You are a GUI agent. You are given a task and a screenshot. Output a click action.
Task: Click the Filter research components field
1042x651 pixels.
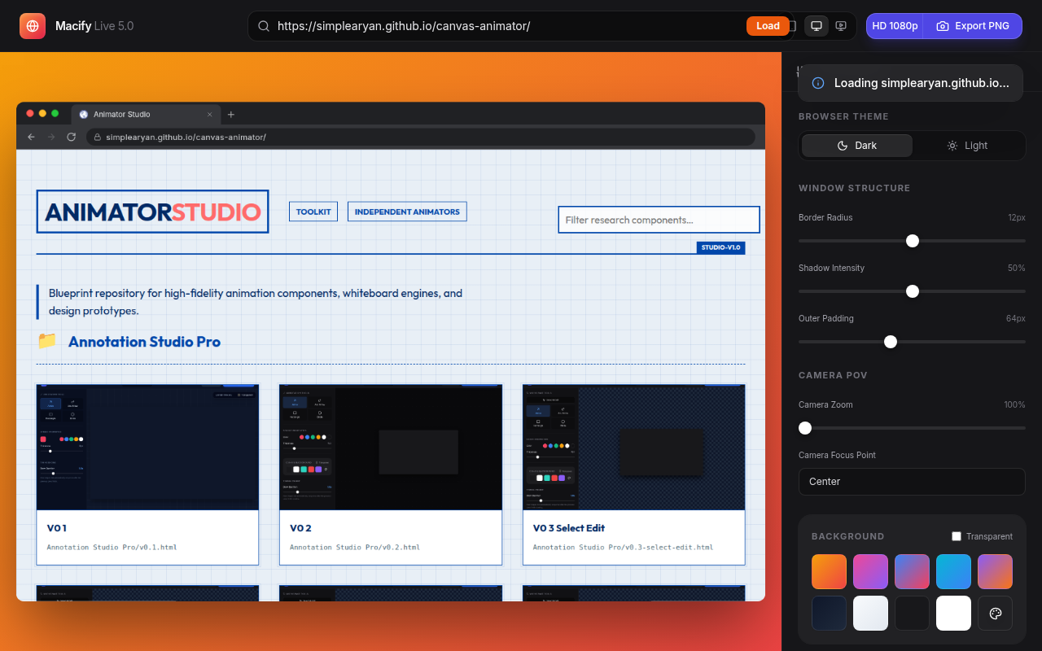(659, 220)
